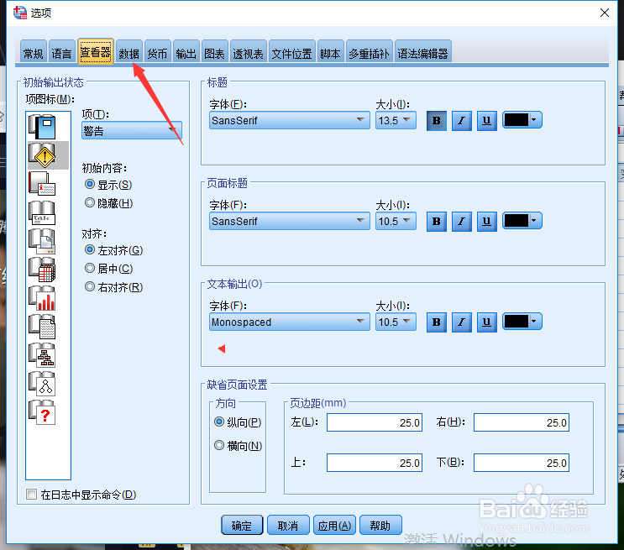Open 标题 font dropdown SansSerif
Viewport: 624px width, 550px height.
click(x=289, y=120)
